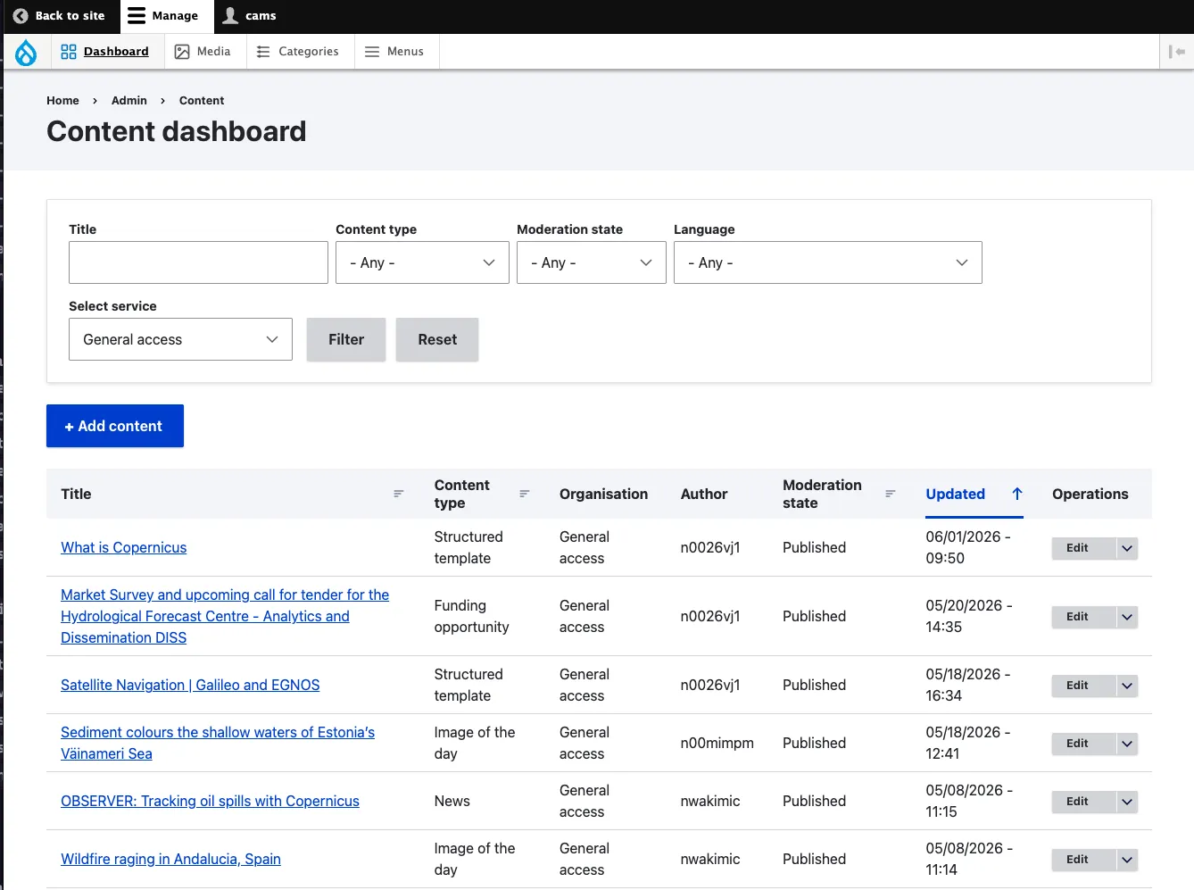Click the Menus lines icon
The height and width of the screenshot is (890, 1194).
tap(372, 52)
